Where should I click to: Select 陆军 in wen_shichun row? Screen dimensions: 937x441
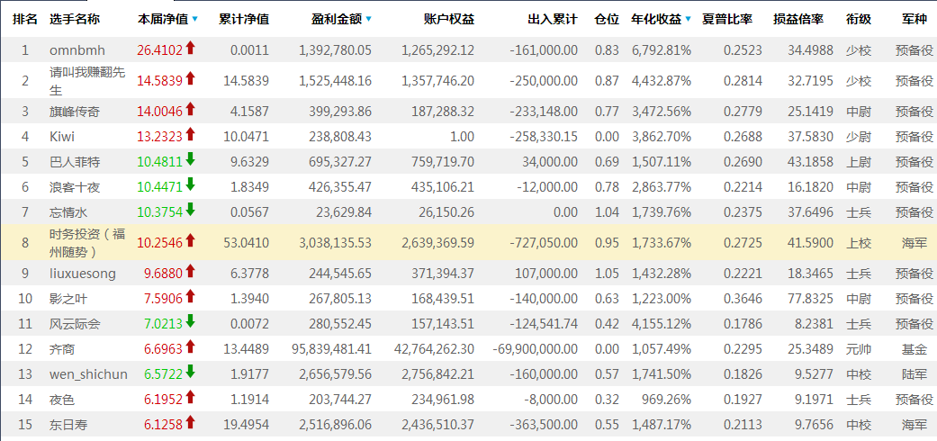point(914,374)
